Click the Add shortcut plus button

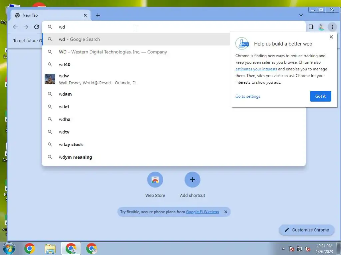pos(192,180)
